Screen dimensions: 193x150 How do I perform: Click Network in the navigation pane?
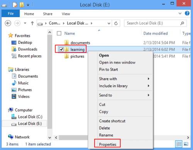click(x=22, y=137)
